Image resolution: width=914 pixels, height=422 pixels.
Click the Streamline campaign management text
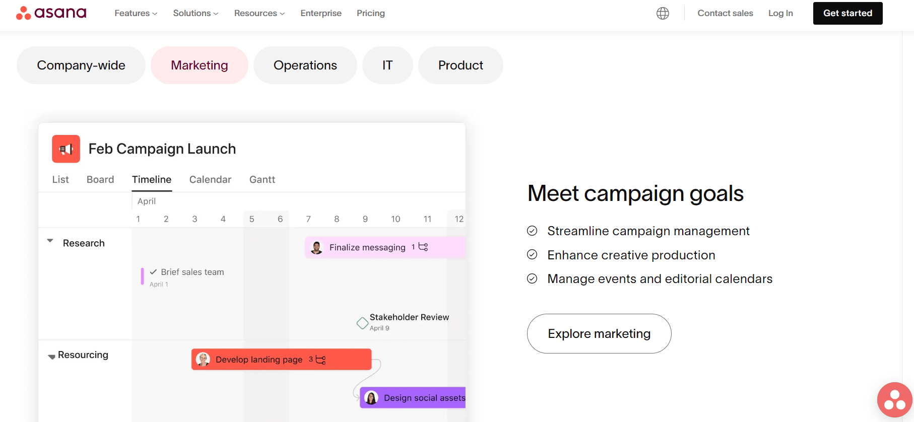point(648,231)
